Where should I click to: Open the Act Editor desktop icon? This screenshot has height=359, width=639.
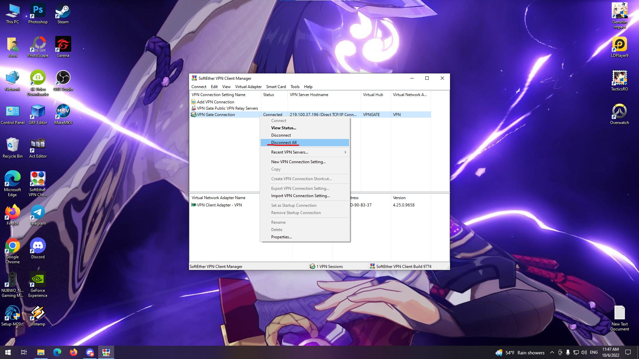click(x=38, y=148)
